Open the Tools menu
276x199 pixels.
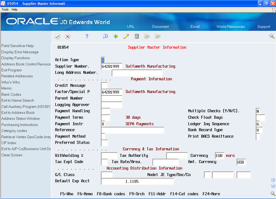[5, 10]
